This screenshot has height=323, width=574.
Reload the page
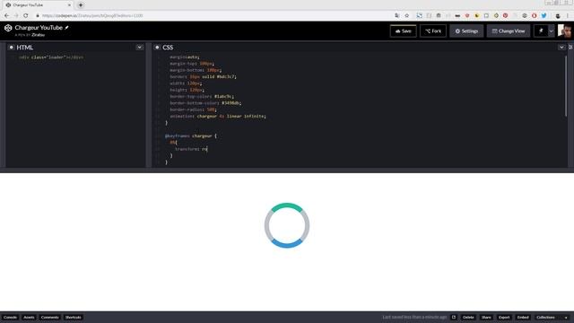point(26,16)
